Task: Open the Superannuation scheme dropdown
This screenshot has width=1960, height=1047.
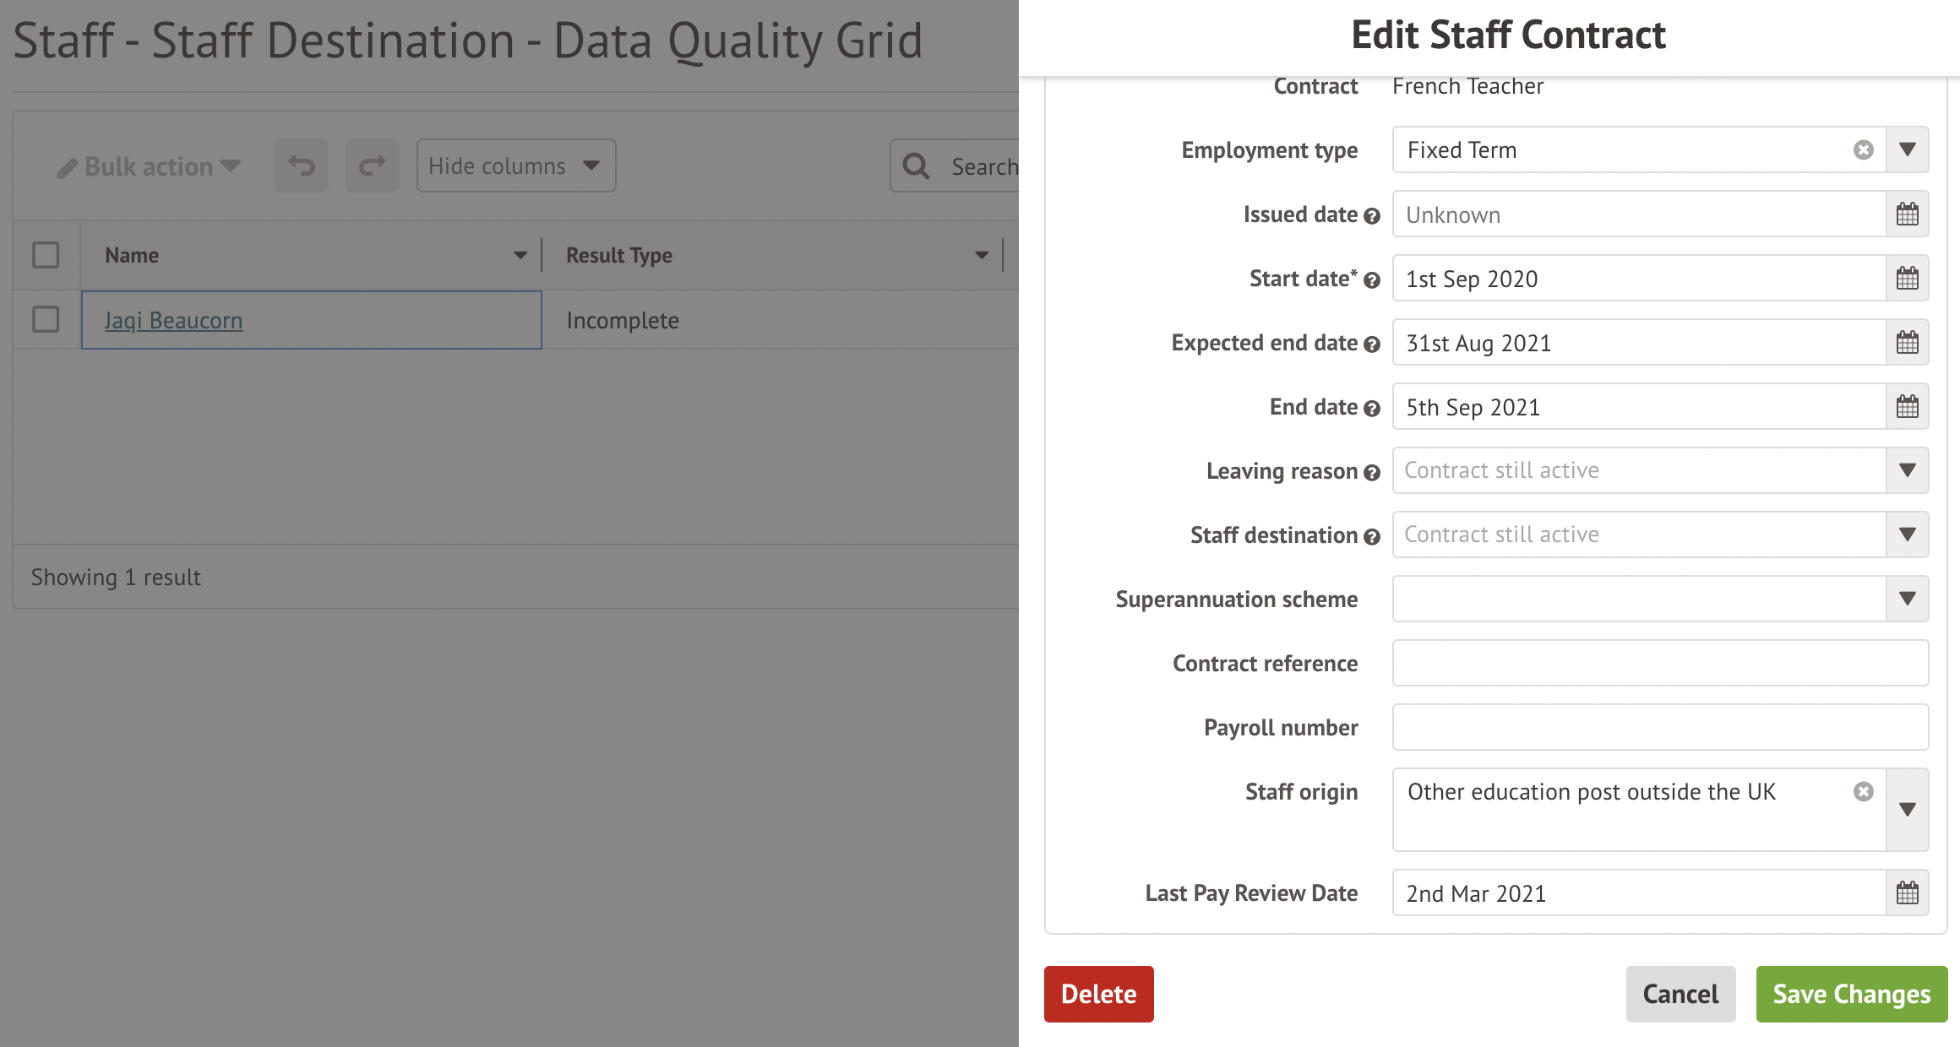Action: pos(1907,599)
